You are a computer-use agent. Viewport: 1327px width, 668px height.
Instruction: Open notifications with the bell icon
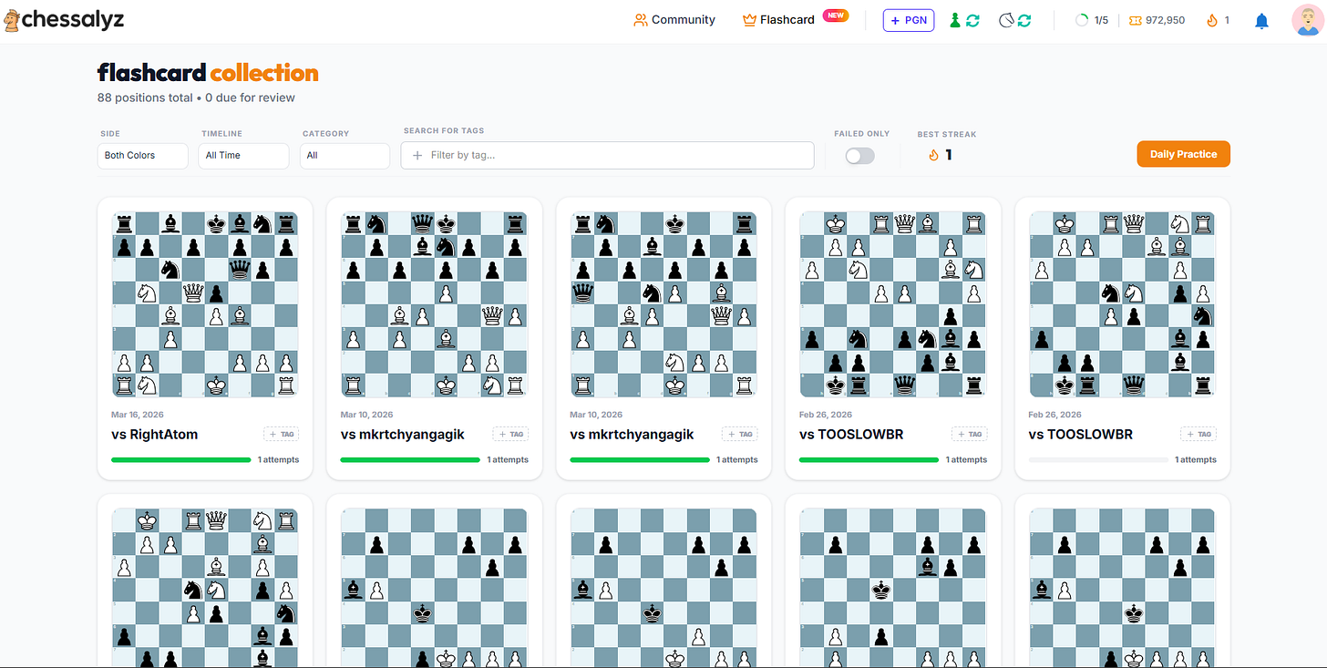[x=1261, y=21]
